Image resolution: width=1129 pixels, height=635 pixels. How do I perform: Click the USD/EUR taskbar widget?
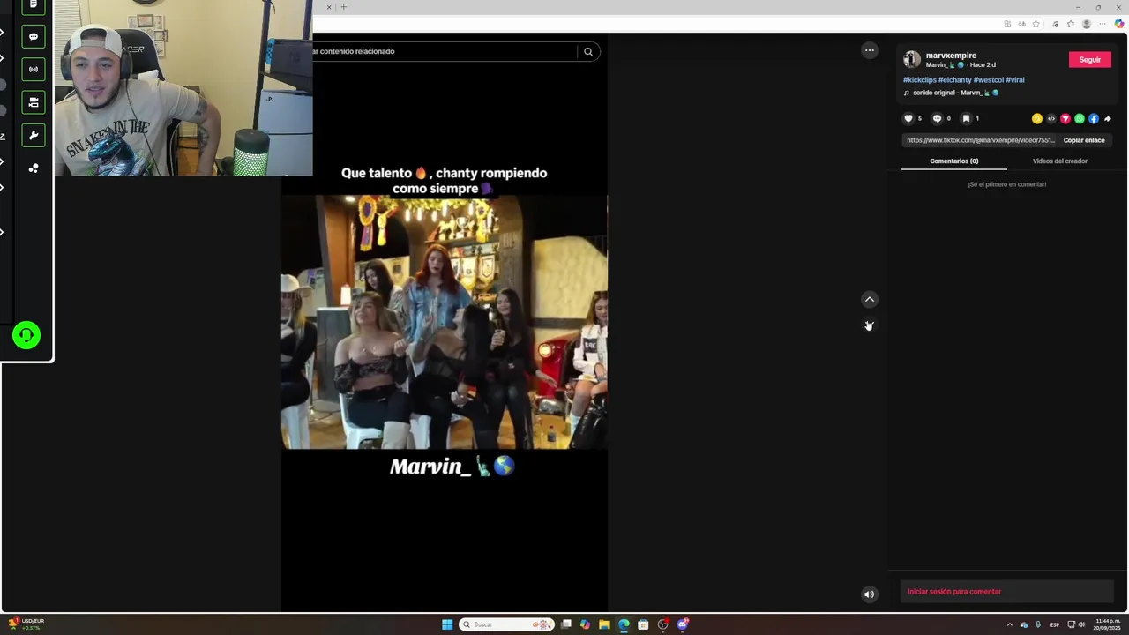click(26, 624)
